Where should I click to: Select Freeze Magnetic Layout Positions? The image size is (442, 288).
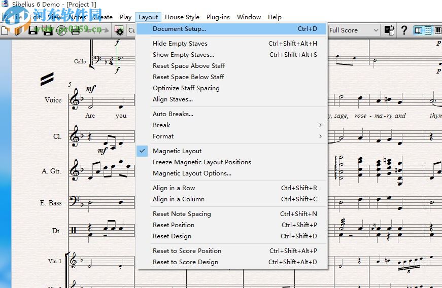point(231,162)
